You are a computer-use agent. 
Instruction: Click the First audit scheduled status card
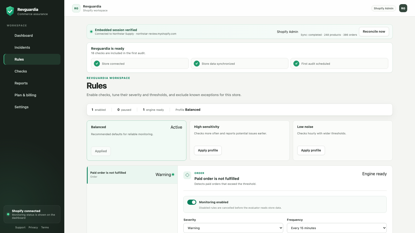click(x=339, y=63)
